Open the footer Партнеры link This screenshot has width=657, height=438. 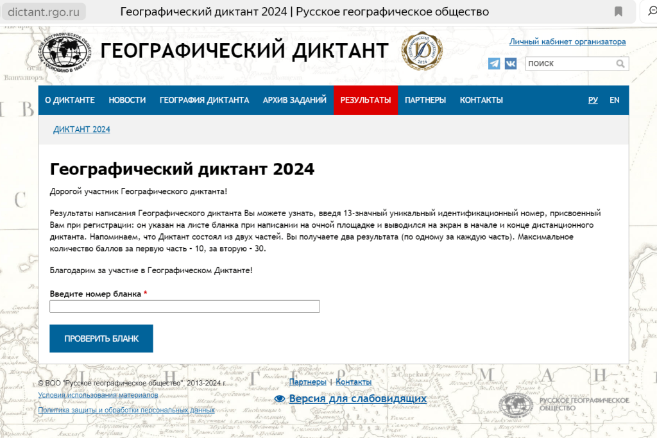tap(307, 382)
